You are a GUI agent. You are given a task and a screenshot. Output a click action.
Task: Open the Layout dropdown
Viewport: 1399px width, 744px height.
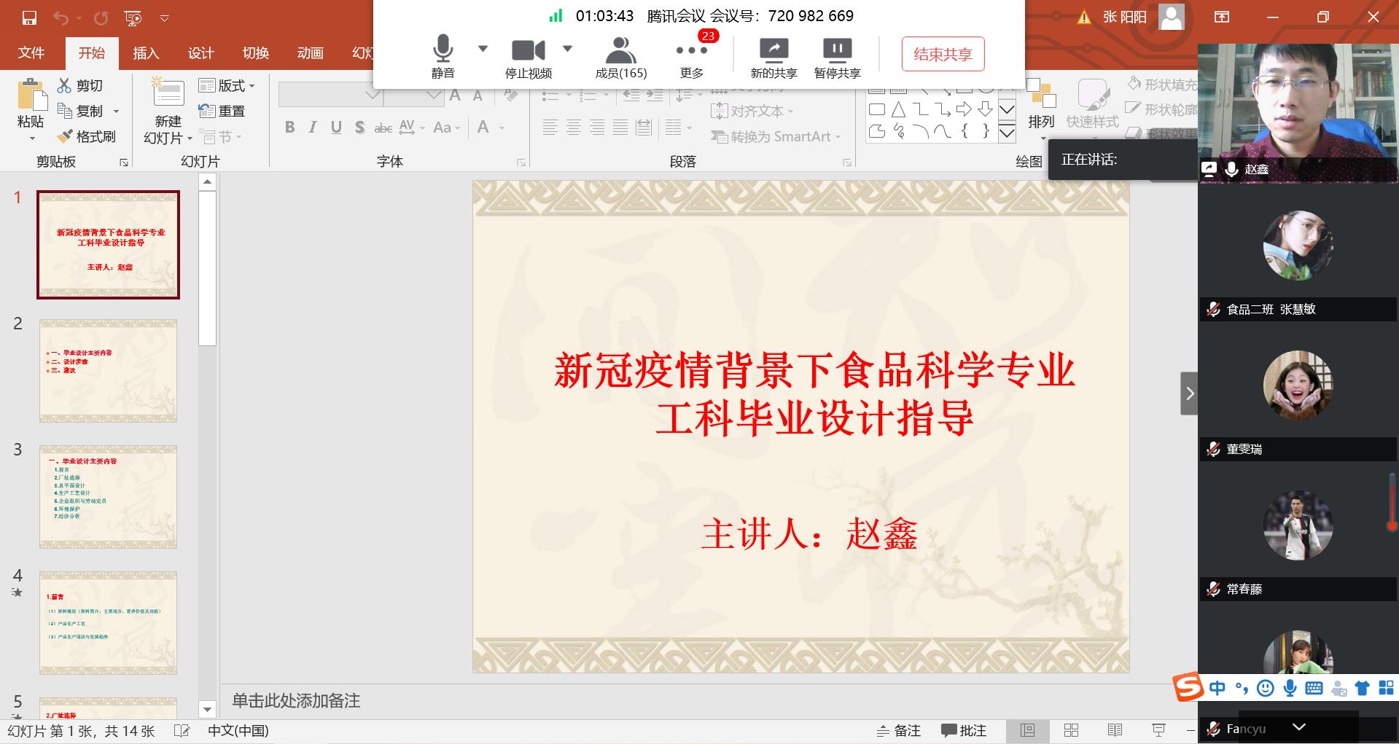(227, 85)
